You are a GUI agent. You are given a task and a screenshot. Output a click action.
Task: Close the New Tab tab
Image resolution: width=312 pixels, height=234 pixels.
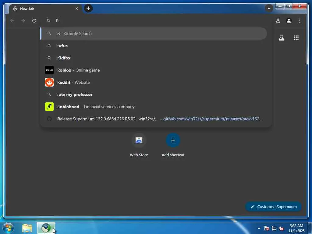point(76,9)
